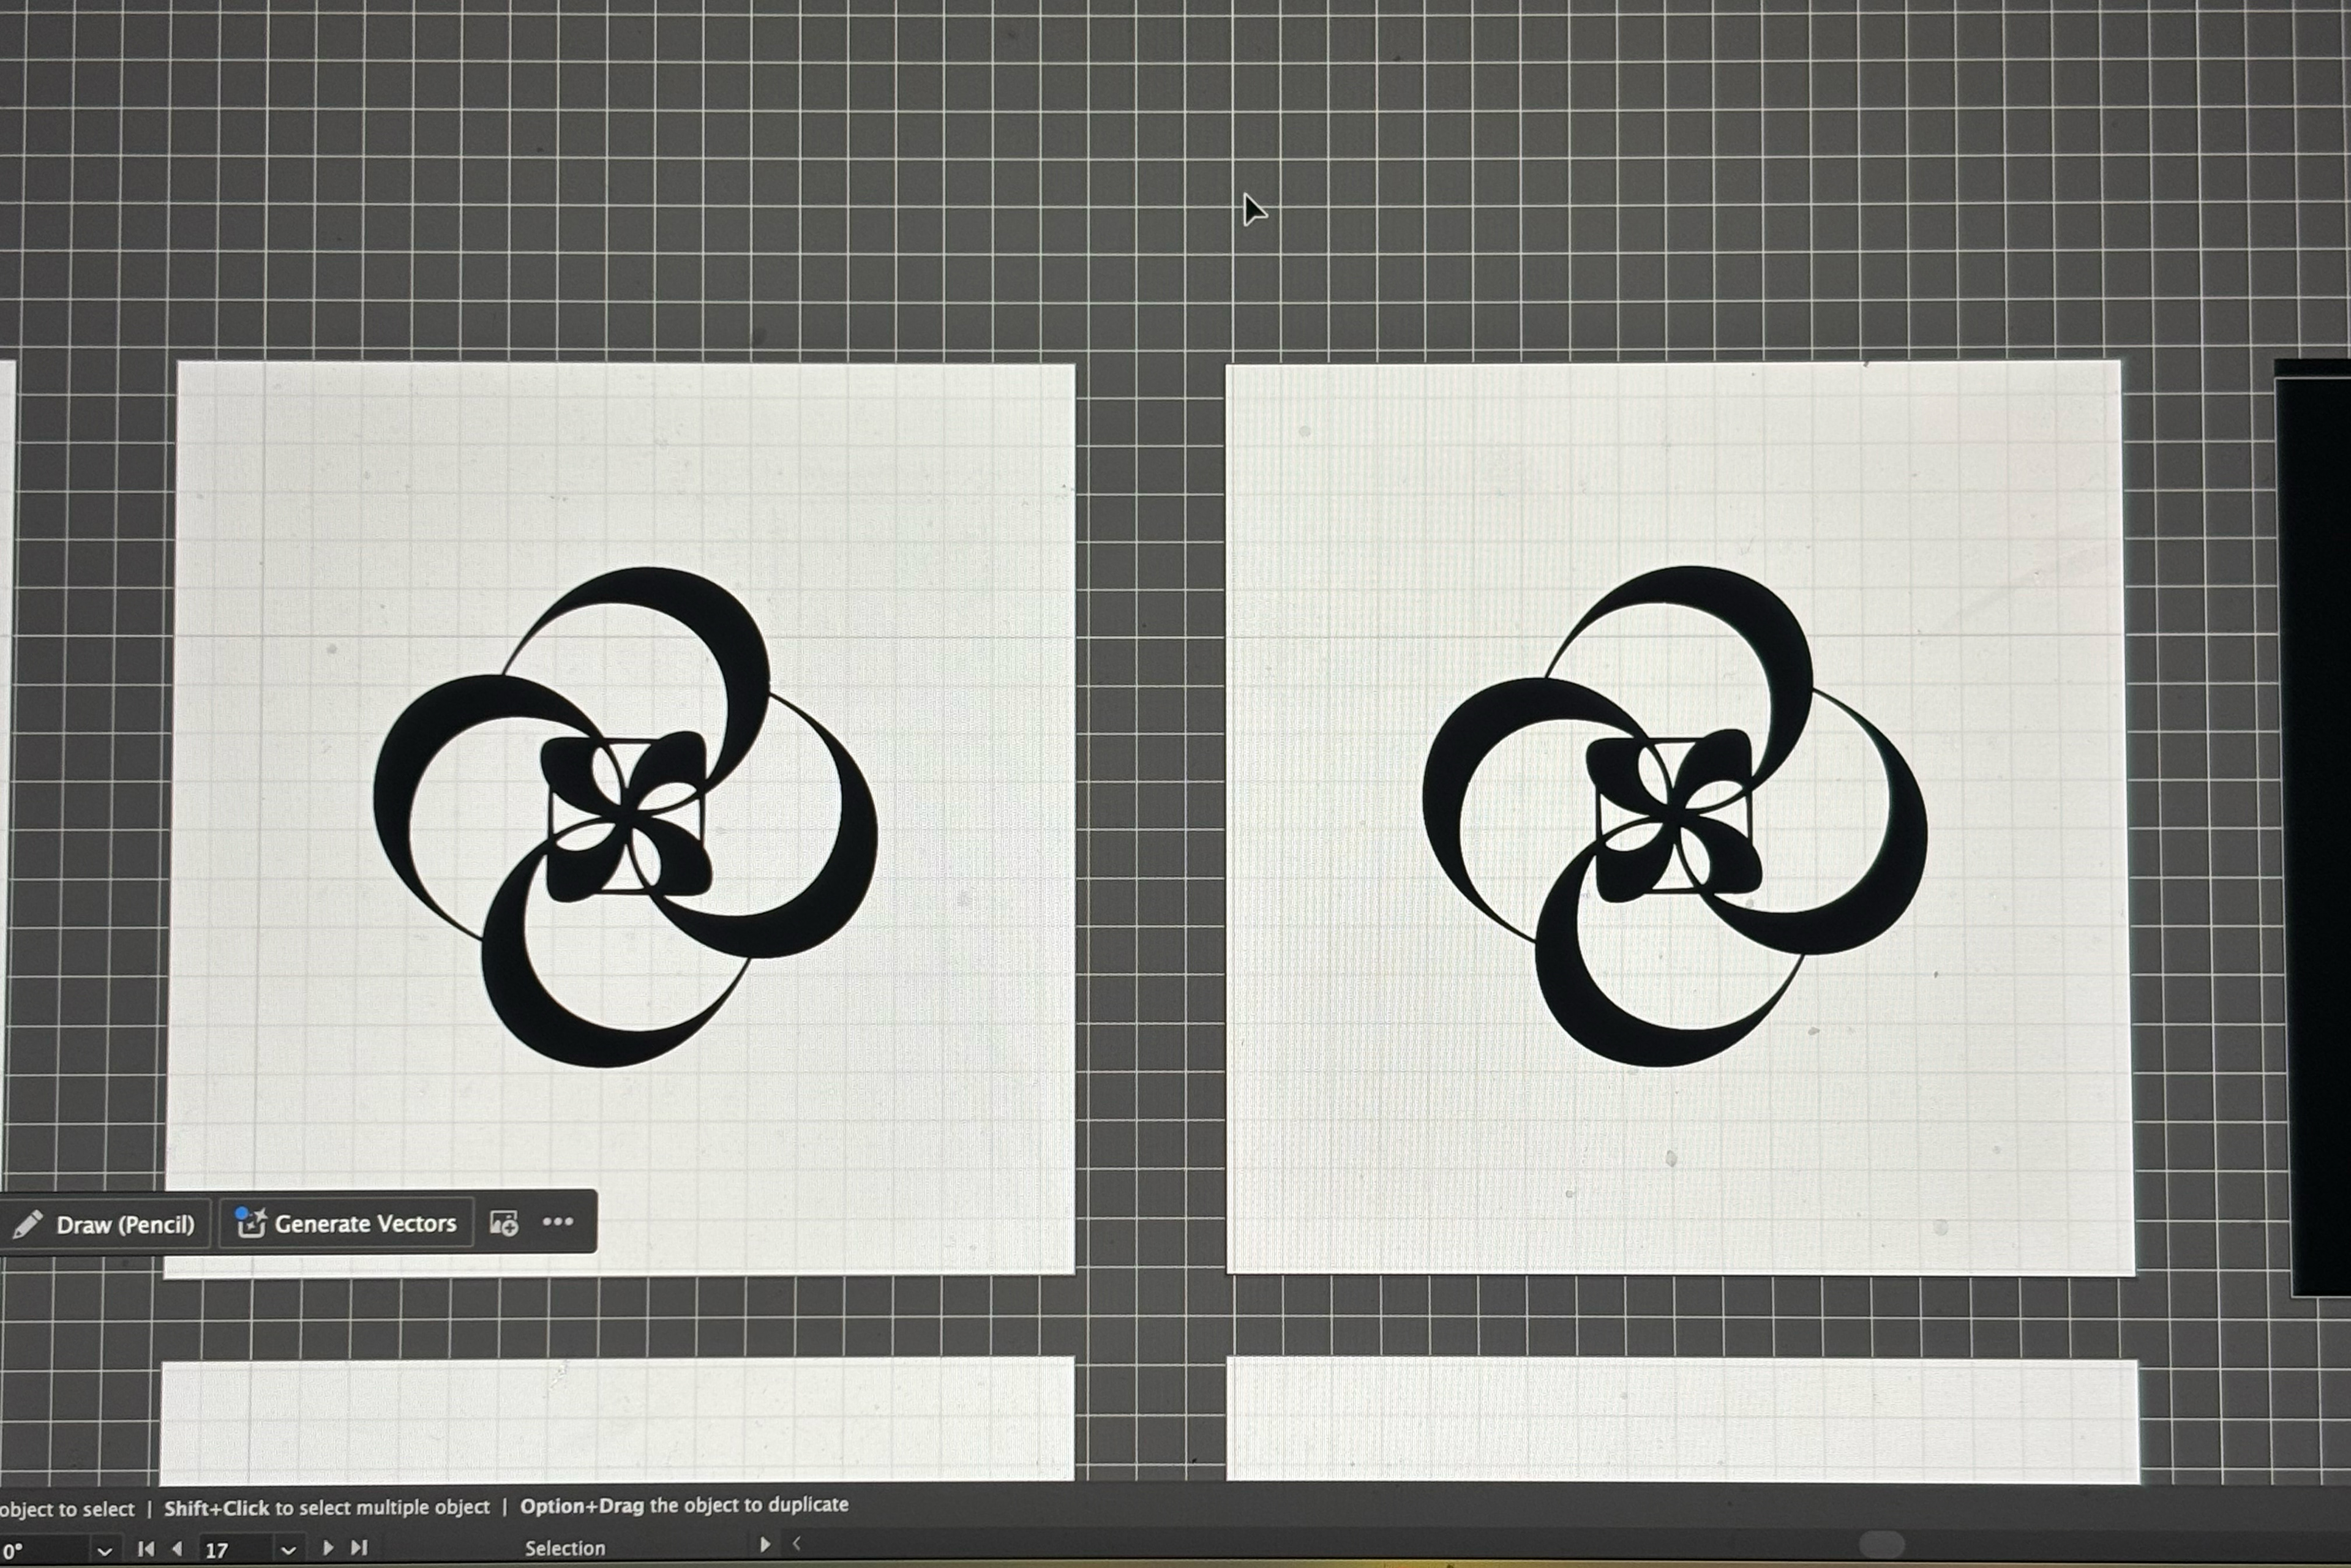
Task: Jump to the last artboard
Action: point(359,1547)
